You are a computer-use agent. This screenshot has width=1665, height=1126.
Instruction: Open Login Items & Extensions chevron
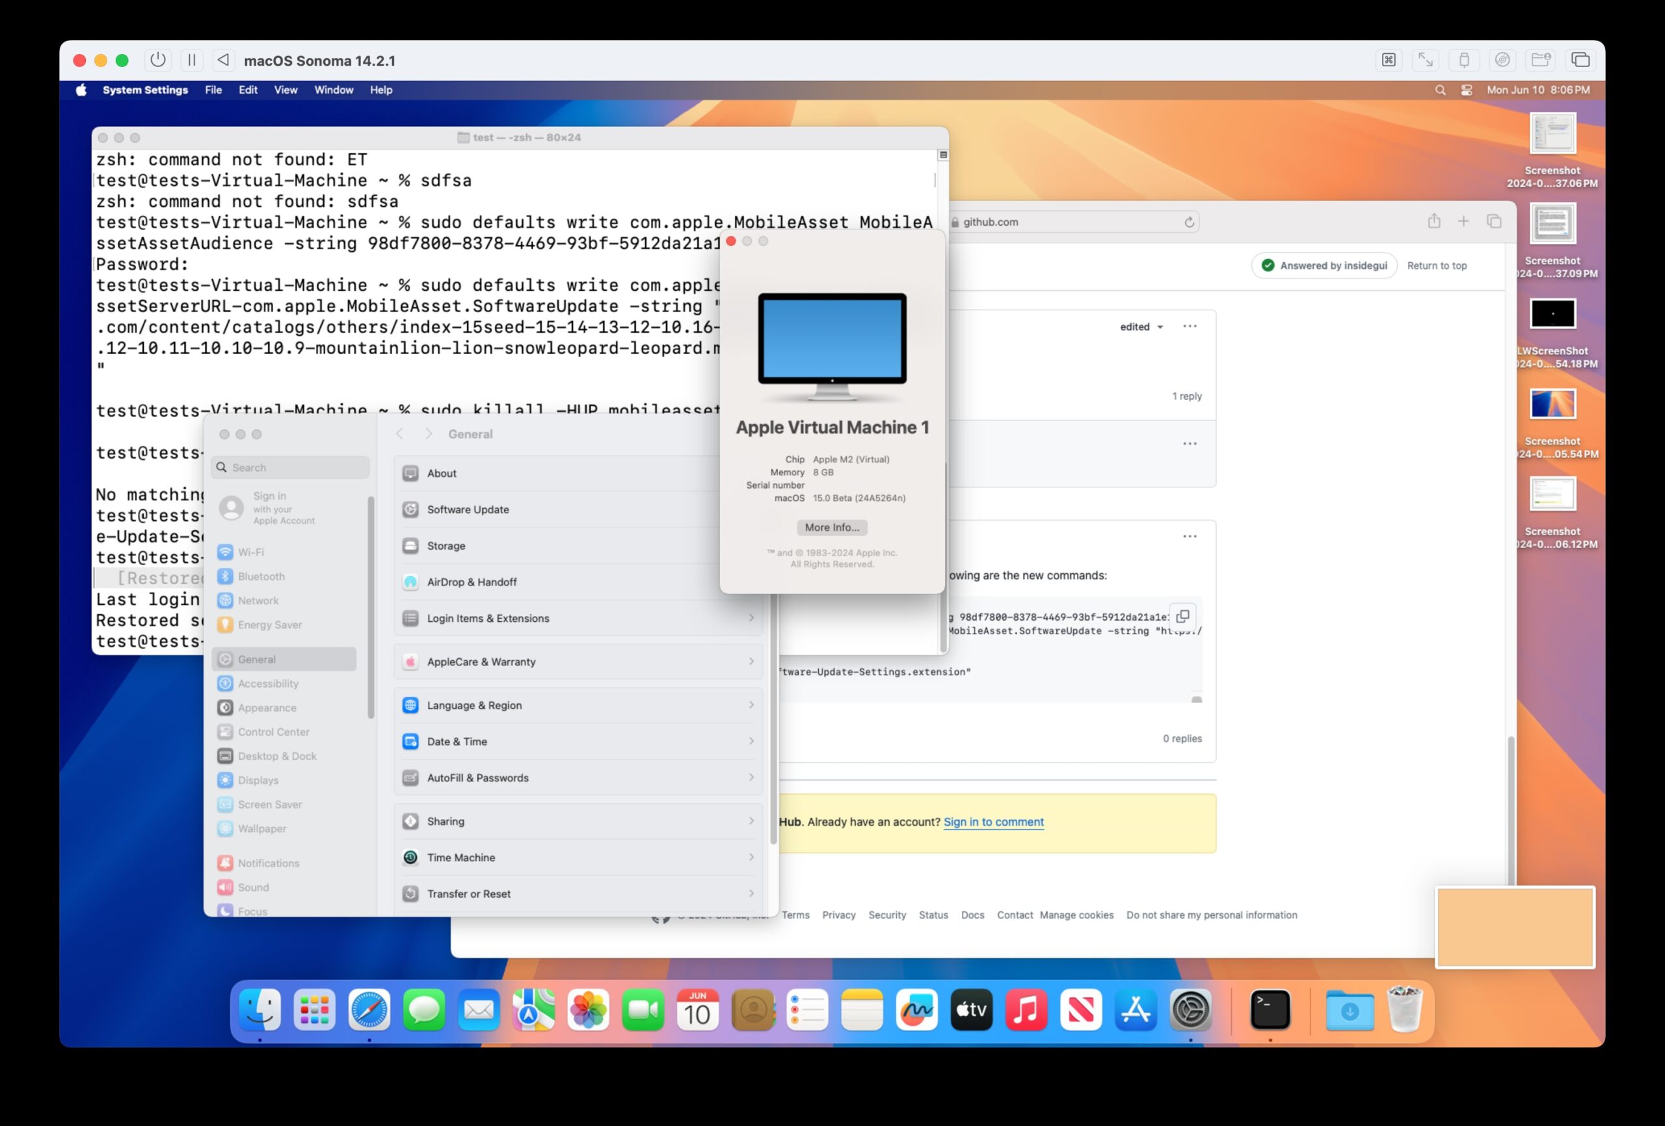tap(751, 618)
